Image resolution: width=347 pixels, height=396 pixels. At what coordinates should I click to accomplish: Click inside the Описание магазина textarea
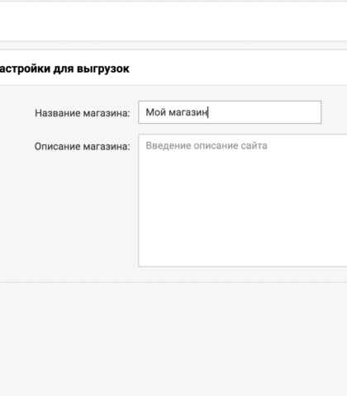(243, 200)
